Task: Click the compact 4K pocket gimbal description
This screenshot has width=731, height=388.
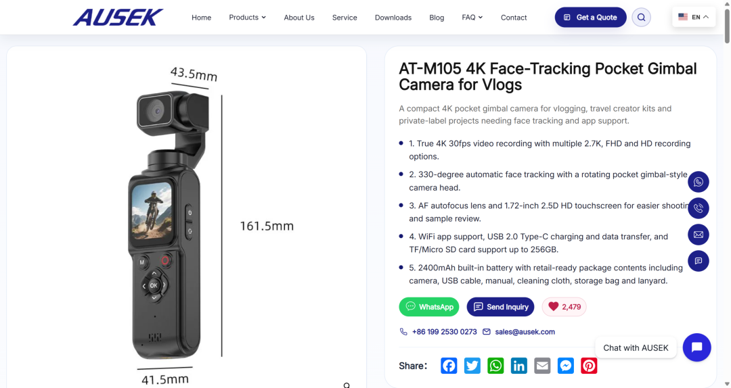Action: 535,115
